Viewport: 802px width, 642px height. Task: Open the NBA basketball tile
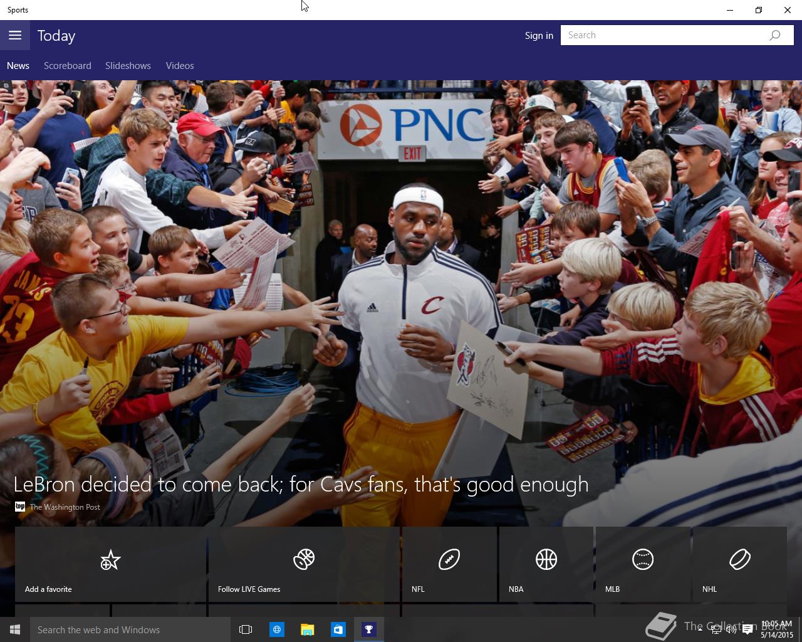[x=546, y=564]
